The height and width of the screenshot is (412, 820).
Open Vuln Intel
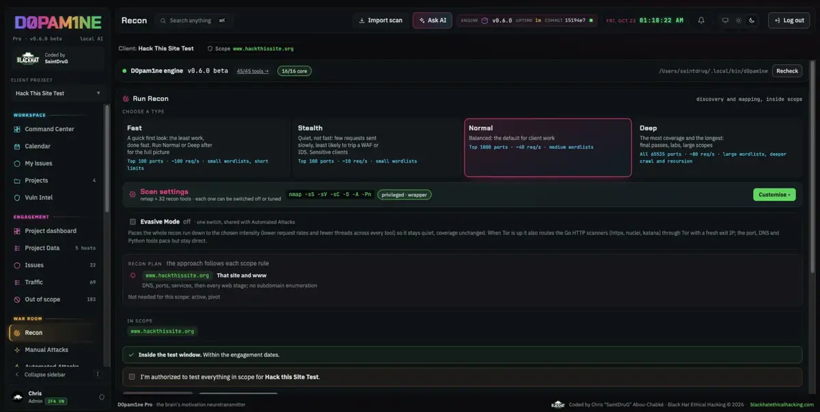click(55, 197)
